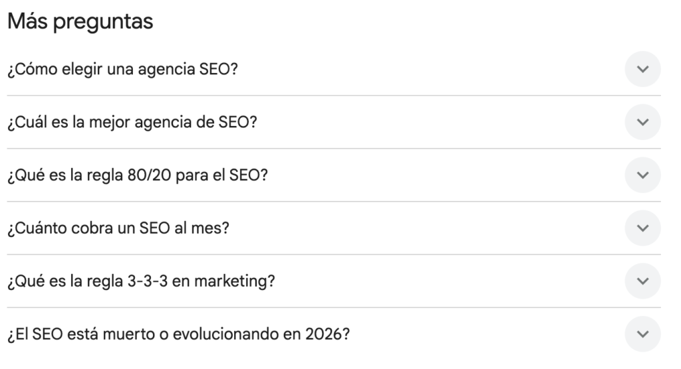
Task: Expand the monthly SEO cost question row
Action: (399, 229)
